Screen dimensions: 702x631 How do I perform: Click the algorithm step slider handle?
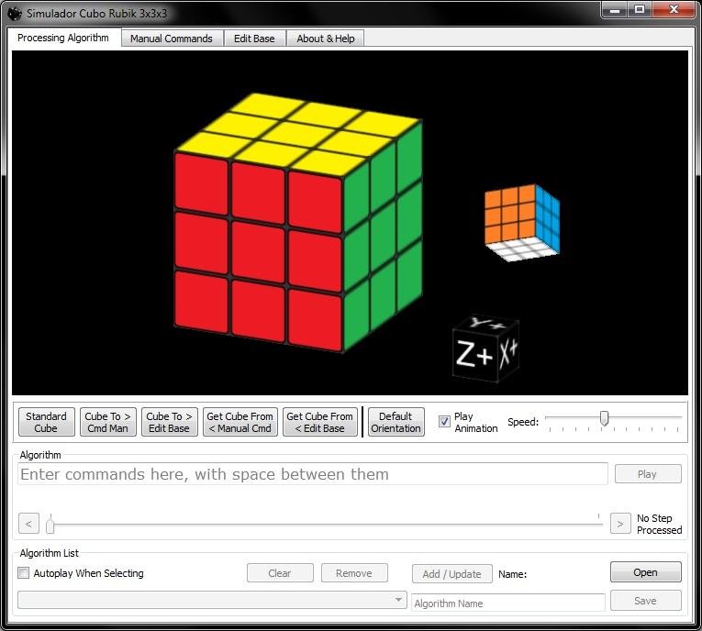pyautogui.click(x=50, y=525)
